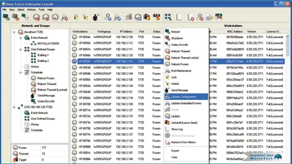Sort by the IP Address column header
The image size is (292, 164).
click(126, 31)
